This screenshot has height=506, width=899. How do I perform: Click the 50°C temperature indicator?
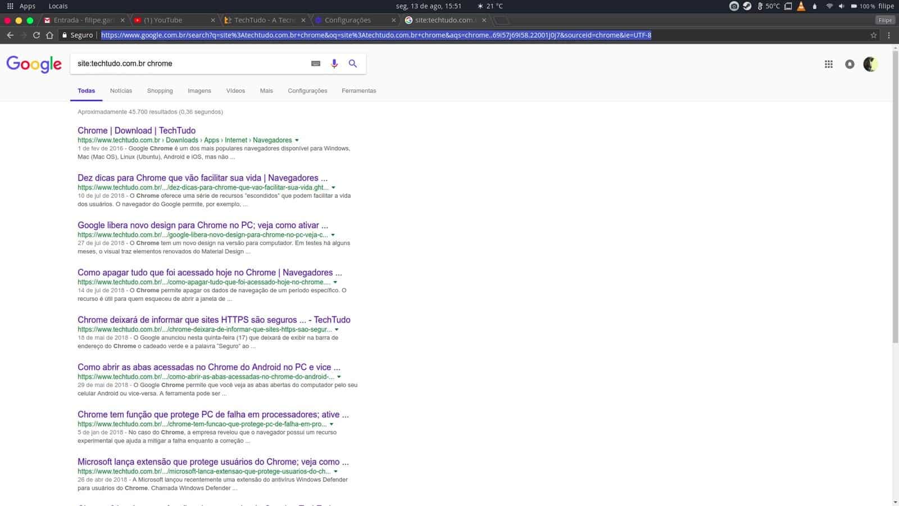tap(769, 6)
